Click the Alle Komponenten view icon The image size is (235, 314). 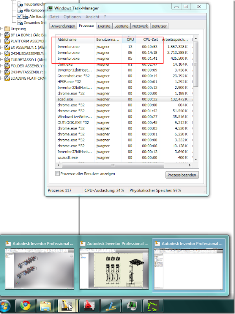coord(20,11)
